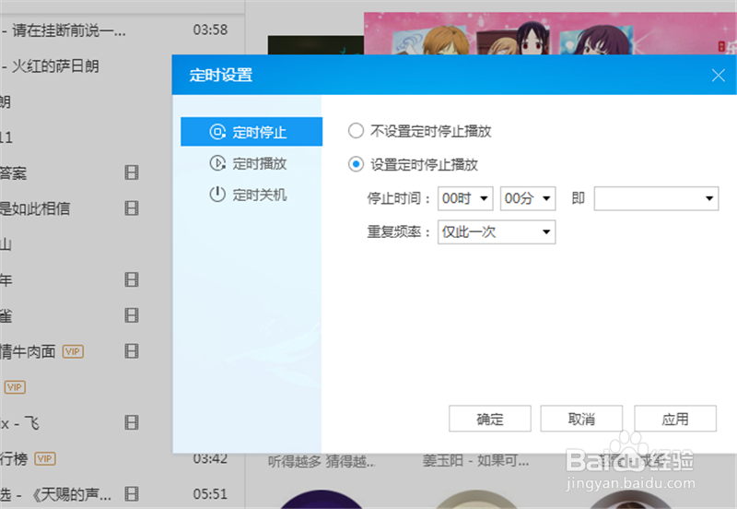The height and width of the screenshot is (509, 737).
Task: Click duration 05:51 in playlist
Action: 210,494
